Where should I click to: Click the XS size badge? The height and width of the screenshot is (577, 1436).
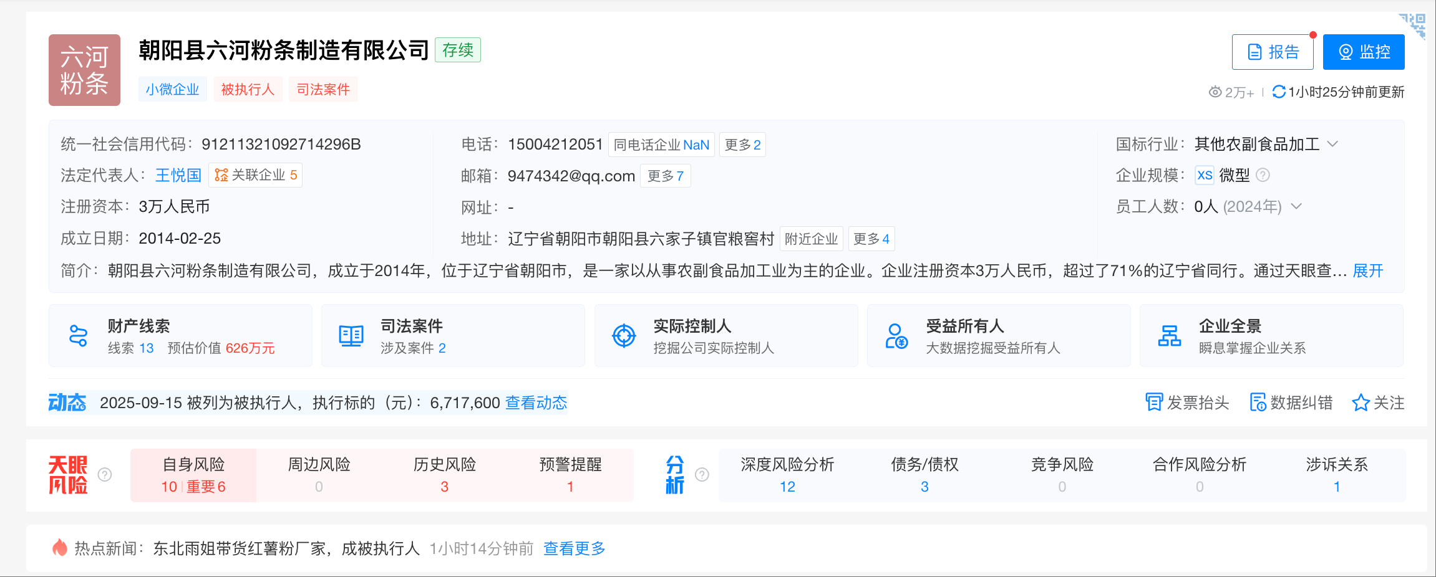[x=1205, y=175]
